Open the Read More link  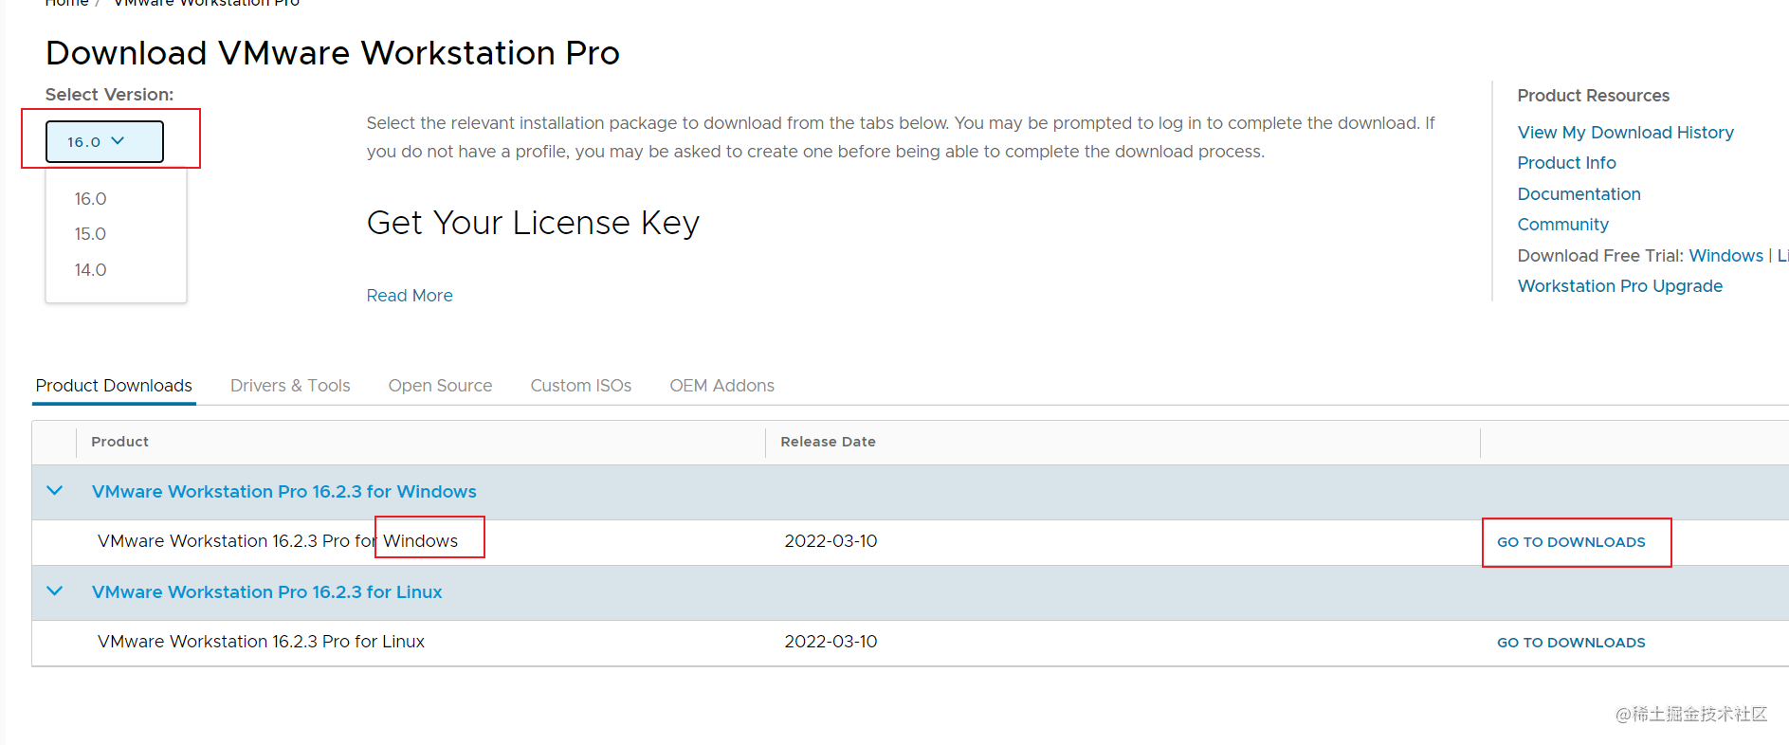pyautogui.click(x=410, y=296)
